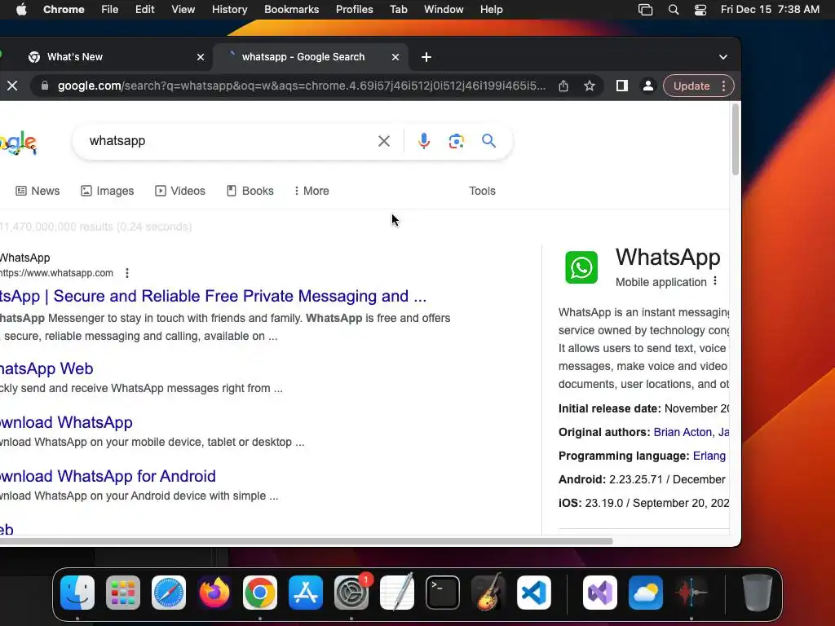Open Finder from the Dock
This screenshot has height=626, width=835.
77,593
